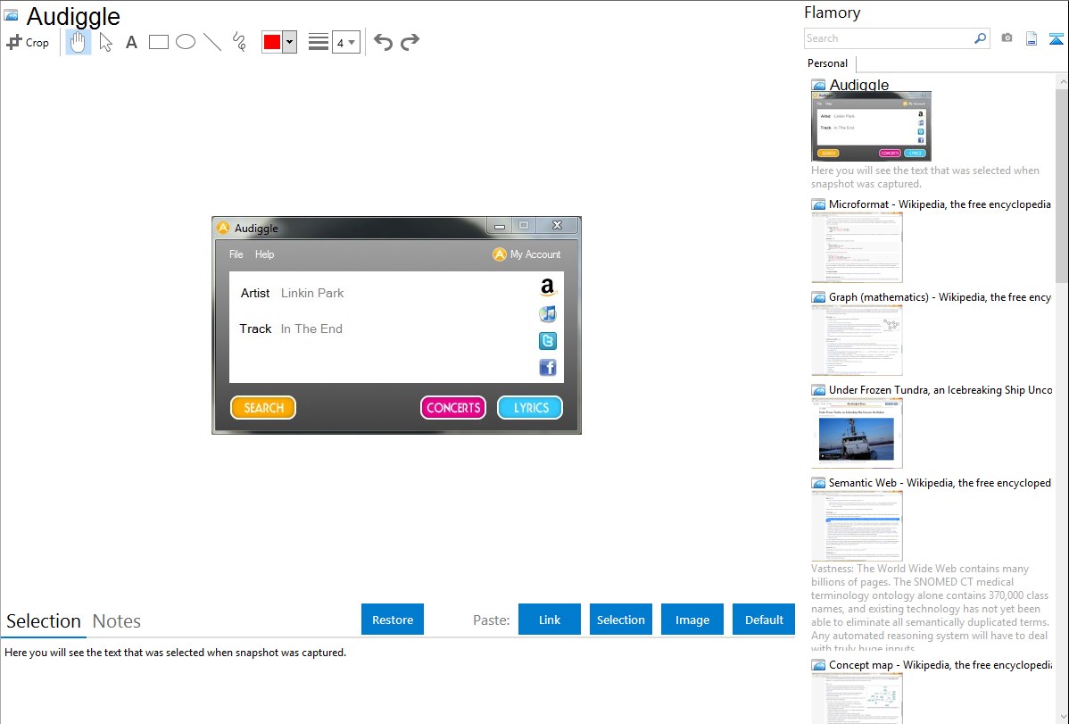Click the Paste Default button
The height and width of the screenshot is (724, 1069).
[x=764, y=619]
